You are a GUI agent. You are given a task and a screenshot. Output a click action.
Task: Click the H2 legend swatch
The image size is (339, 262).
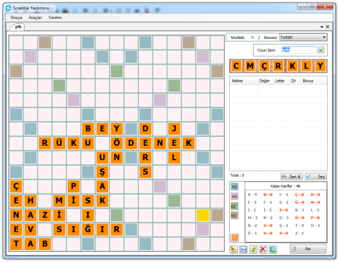tap(235, 187)
